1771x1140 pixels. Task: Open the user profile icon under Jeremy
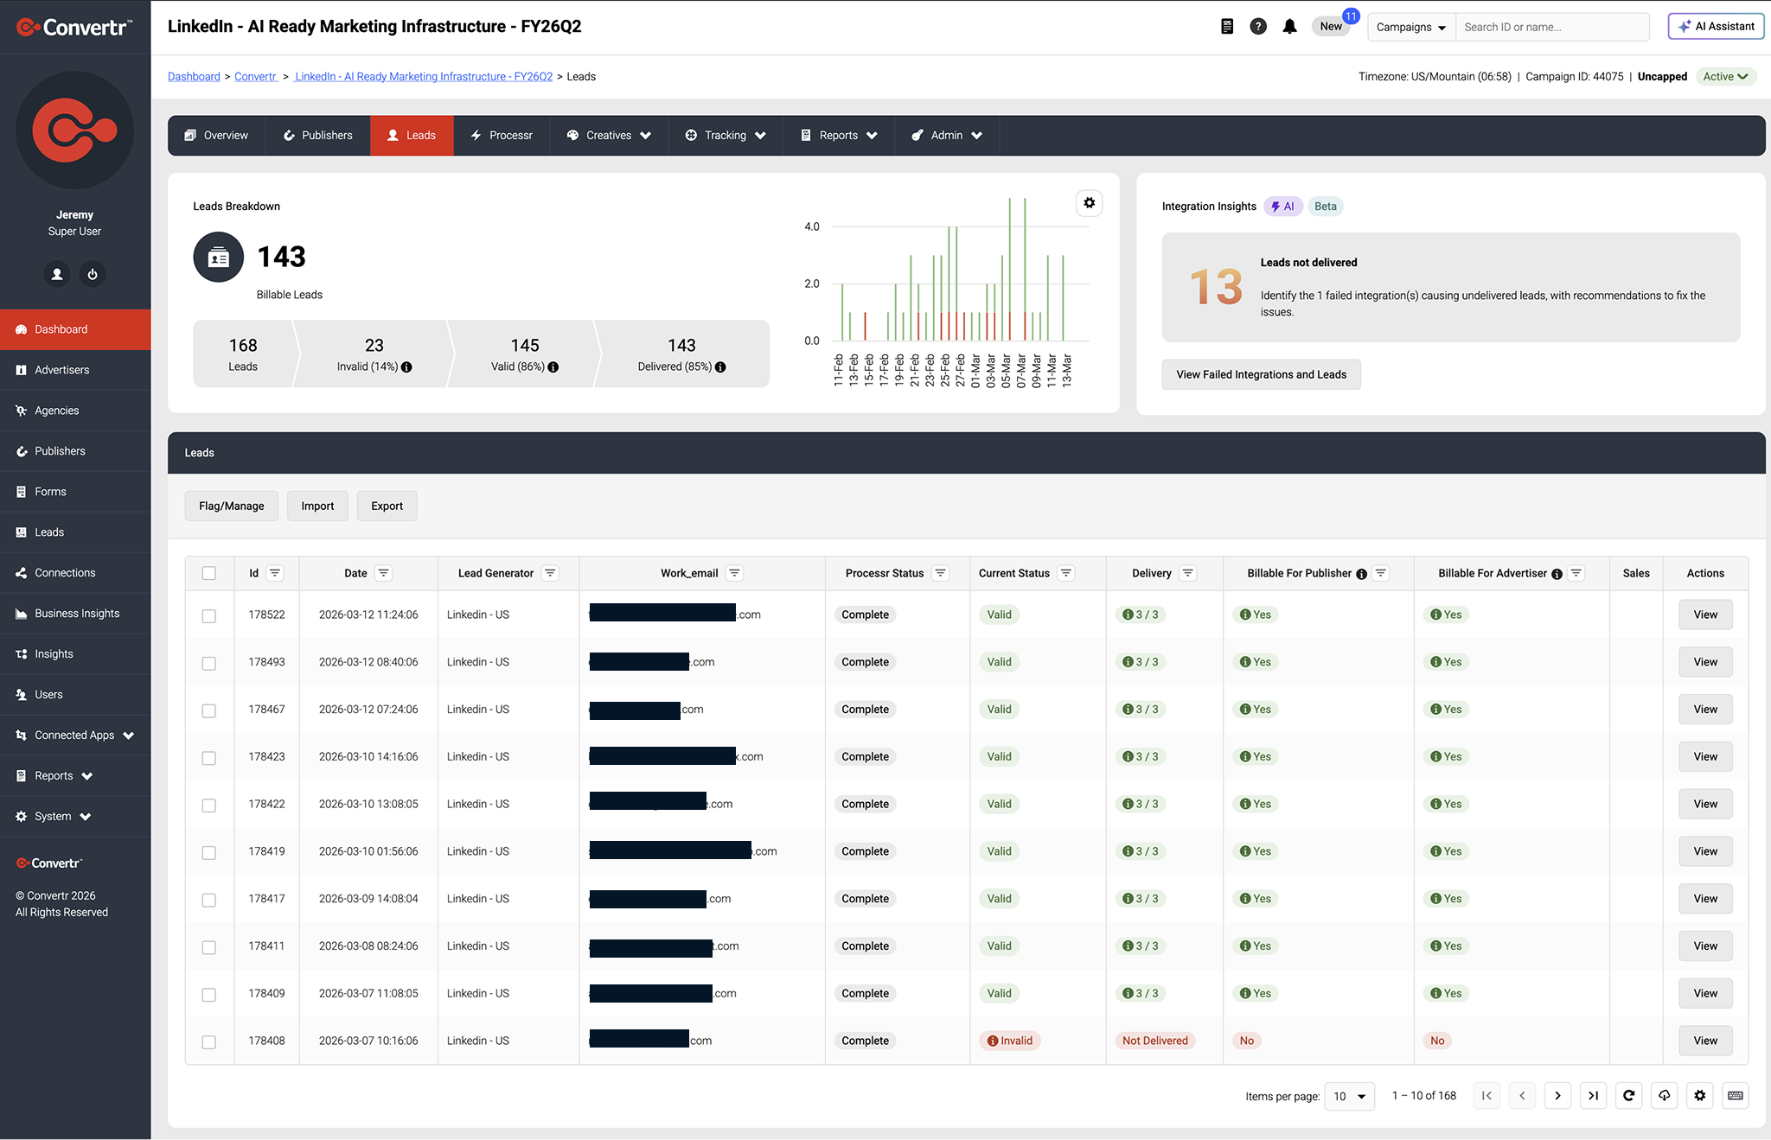click(57, 274)
